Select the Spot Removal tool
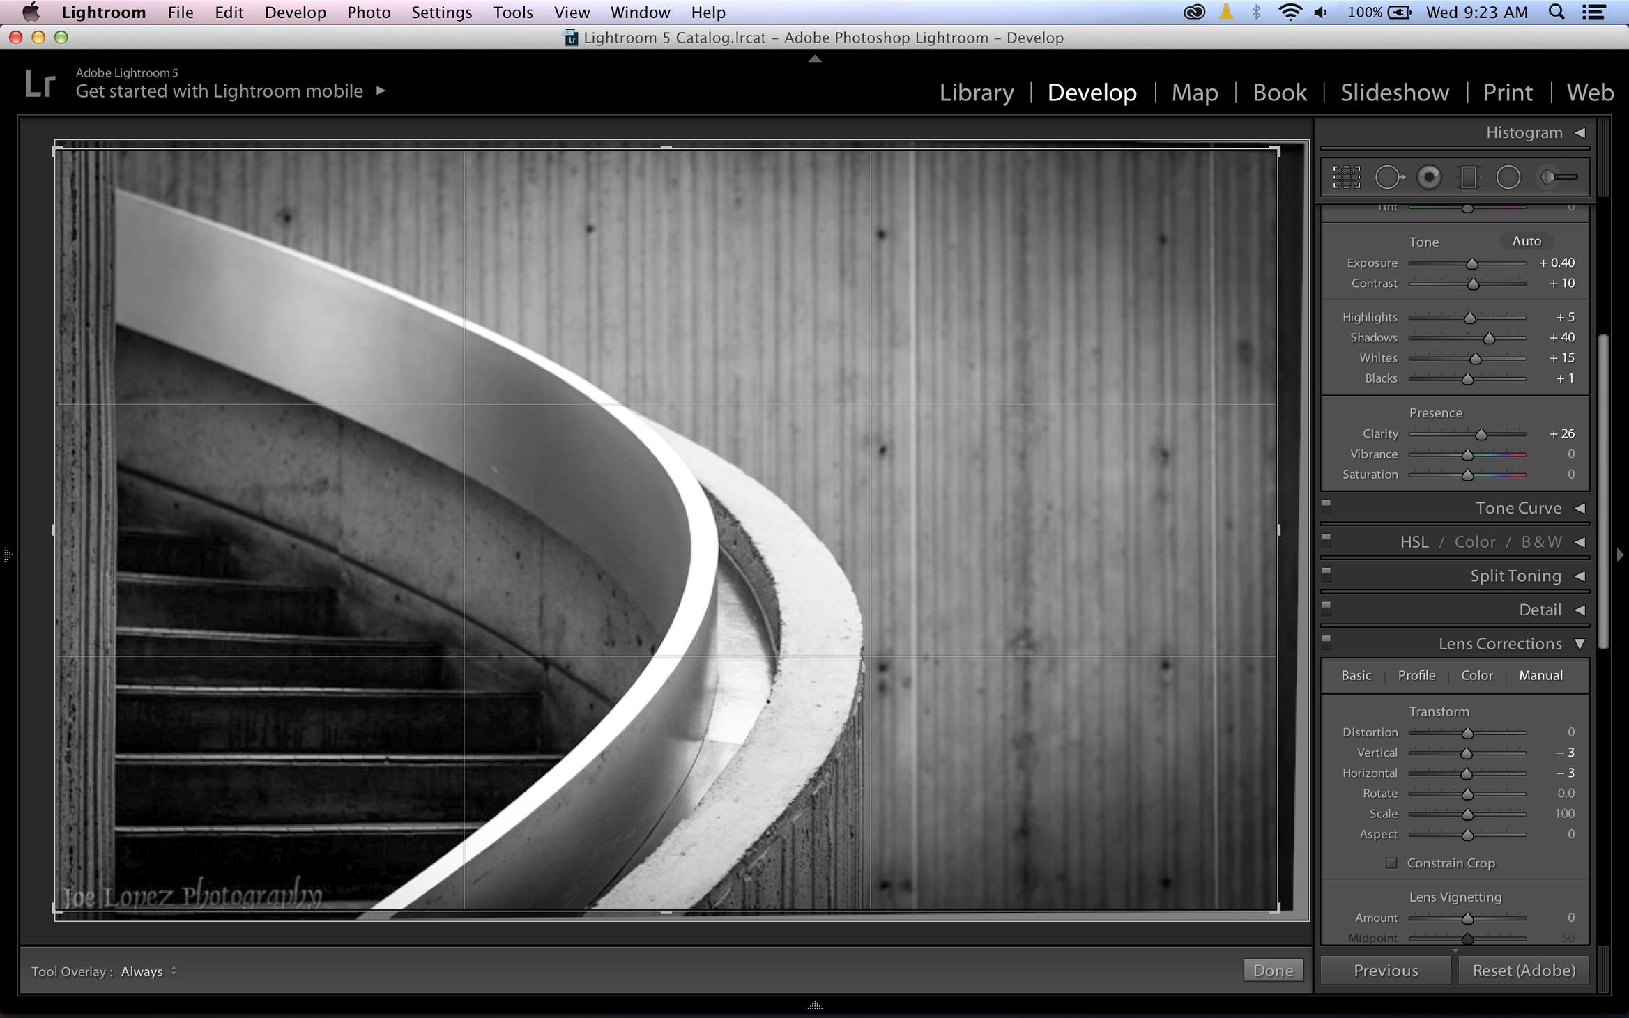Image resolution: width=1629 pixels, height=1018 pixels. (x=1389, y=177)
